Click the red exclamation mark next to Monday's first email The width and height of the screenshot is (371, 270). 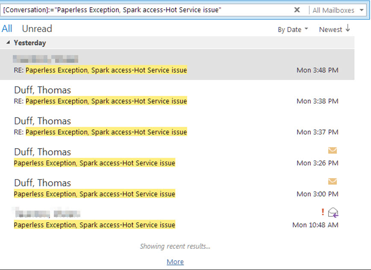pyautogui.click(x=323, y=211)
